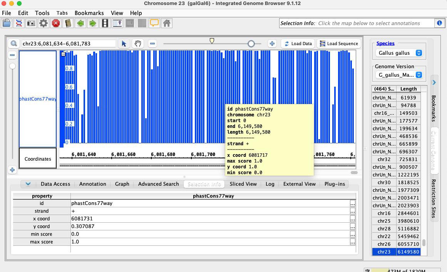Open the Species dropdown Gallus gallus

pyautogui.click(x=399, y=53)
